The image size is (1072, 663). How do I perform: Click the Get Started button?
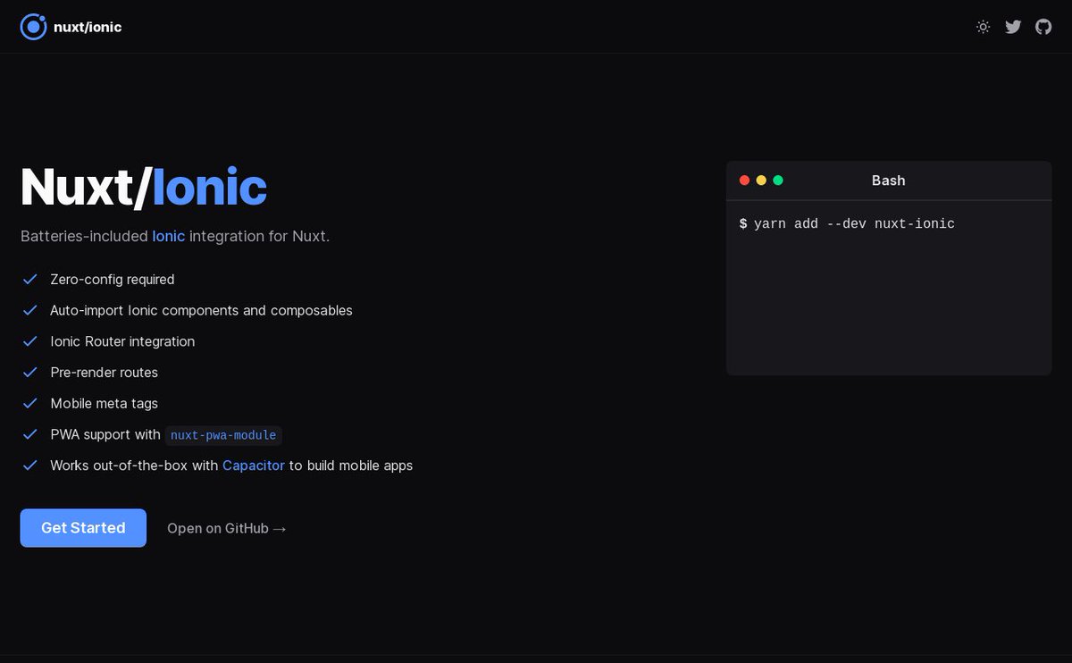[83, 528]
